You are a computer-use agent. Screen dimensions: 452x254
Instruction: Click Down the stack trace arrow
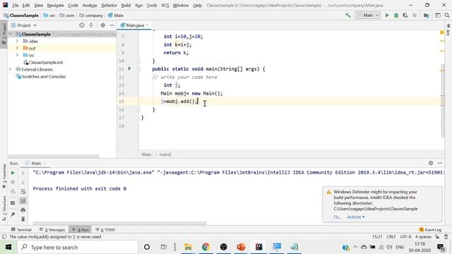23,182
